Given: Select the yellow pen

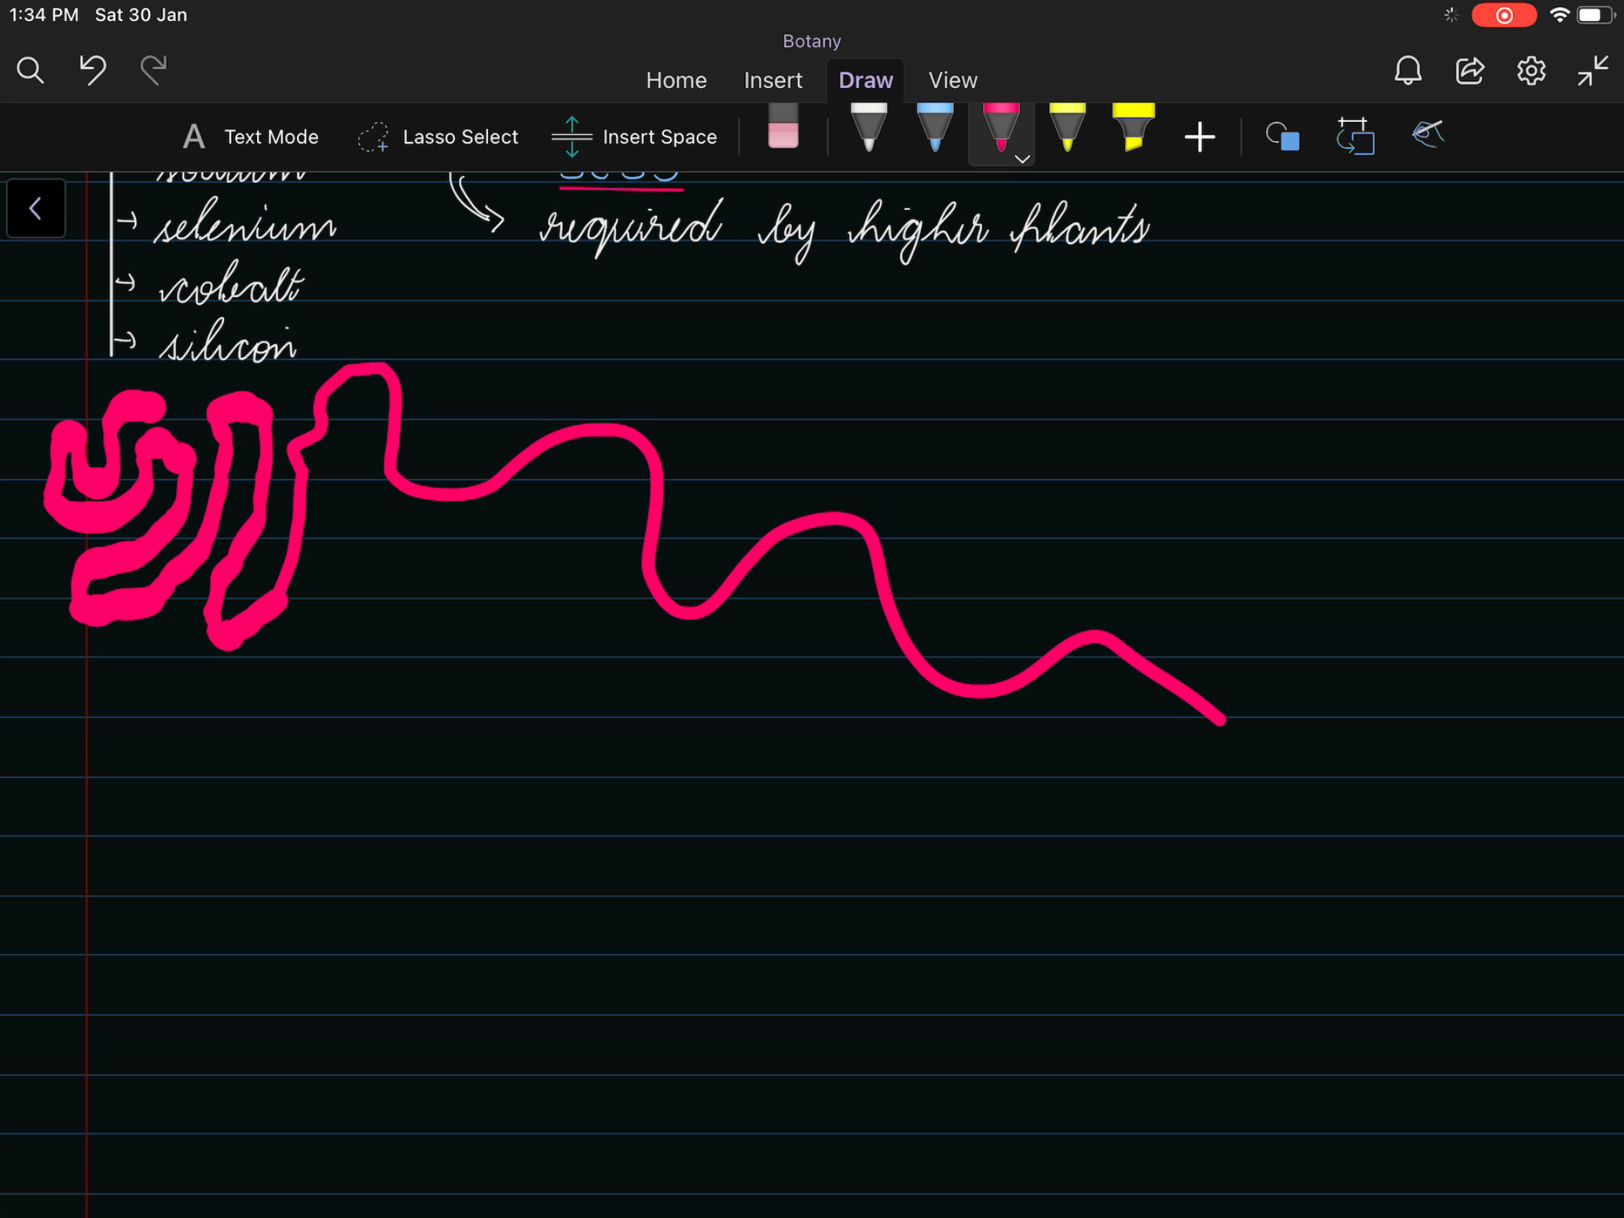Looking at the screenshot, I should [1067, 128].
